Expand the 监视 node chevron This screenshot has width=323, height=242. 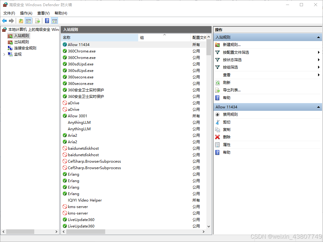tap(4, 54)
